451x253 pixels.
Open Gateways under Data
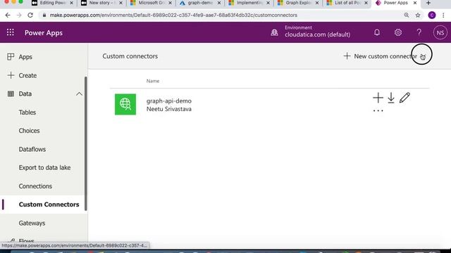[x=32, y=223]
